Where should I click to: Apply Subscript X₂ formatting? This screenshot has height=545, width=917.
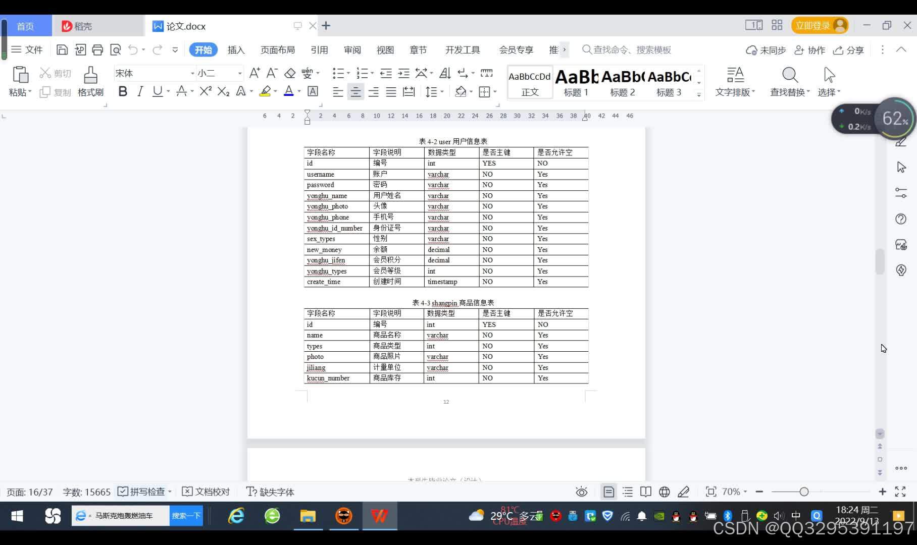[x=223, y=91]
